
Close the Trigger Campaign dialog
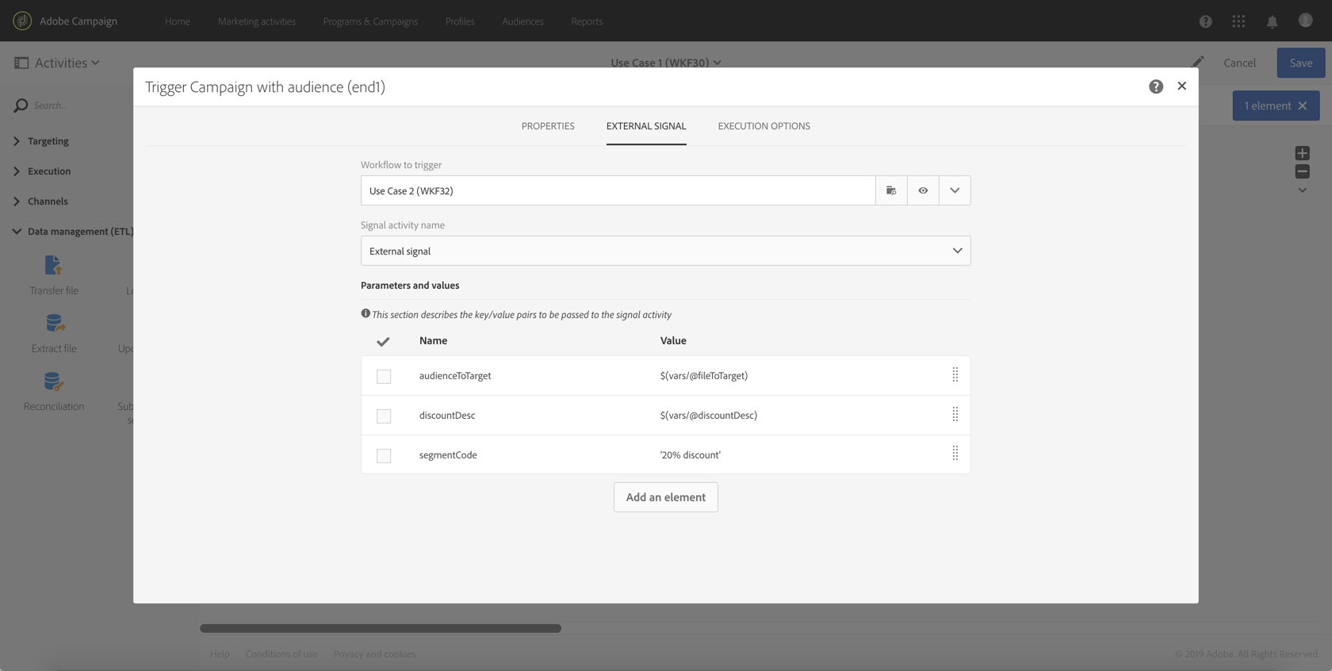1182,86
